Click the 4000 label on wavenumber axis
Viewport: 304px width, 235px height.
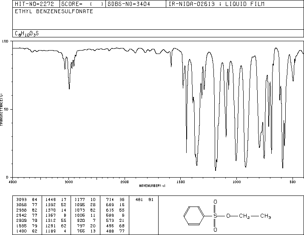tap(13, 182)
